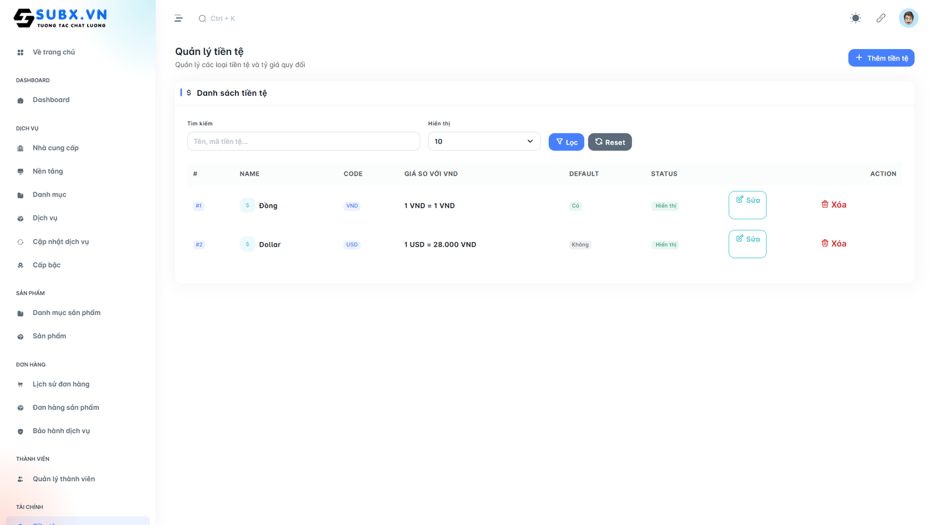Open the Hiển thị results dropdown
The width and height of the screenshot is (934, 525).
pos(484,141)
